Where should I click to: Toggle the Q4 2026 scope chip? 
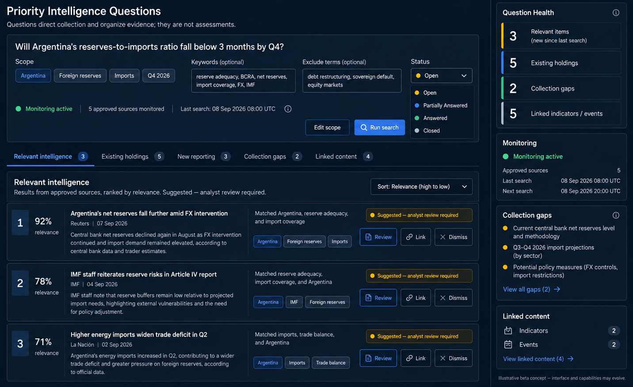click(x=159, y=76)
